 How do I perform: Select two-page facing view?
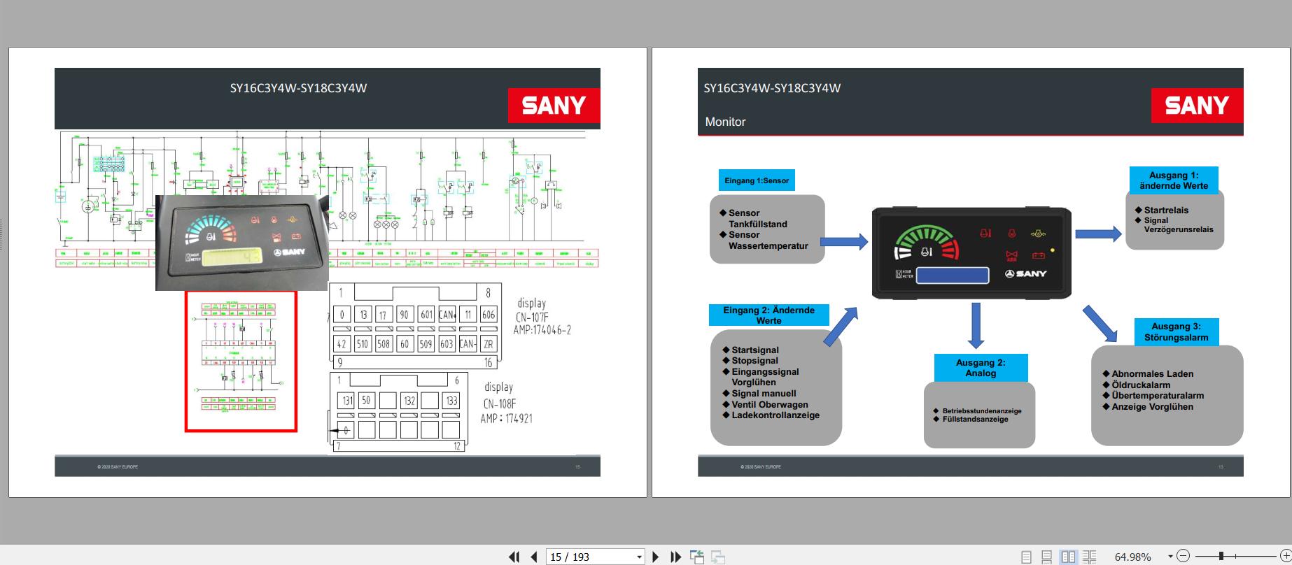[1068, 557]
